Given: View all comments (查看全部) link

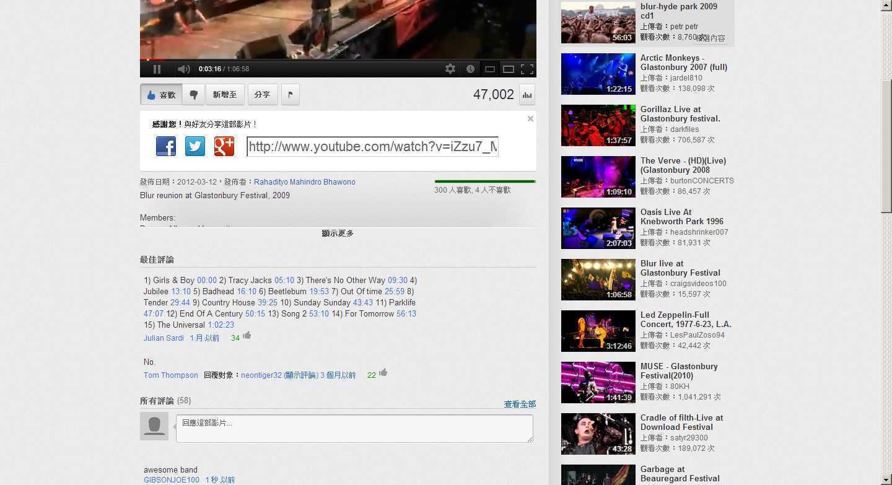Looking at the screenshot, I should click(x=520, y=404).
